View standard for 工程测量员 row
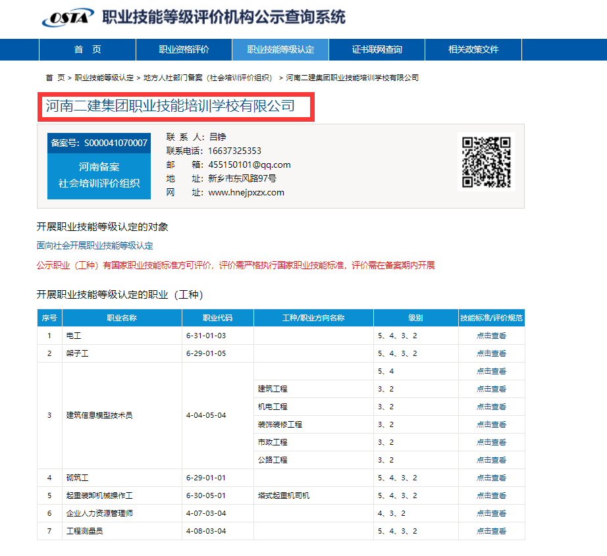Viewport: 607px width, 556px height. 491,531
